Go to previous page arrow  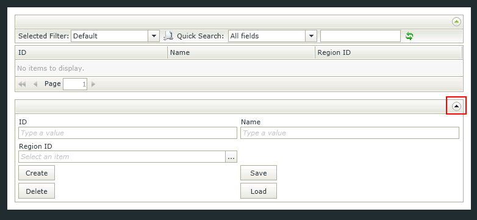pyautogui.click(x=35, y=84)
